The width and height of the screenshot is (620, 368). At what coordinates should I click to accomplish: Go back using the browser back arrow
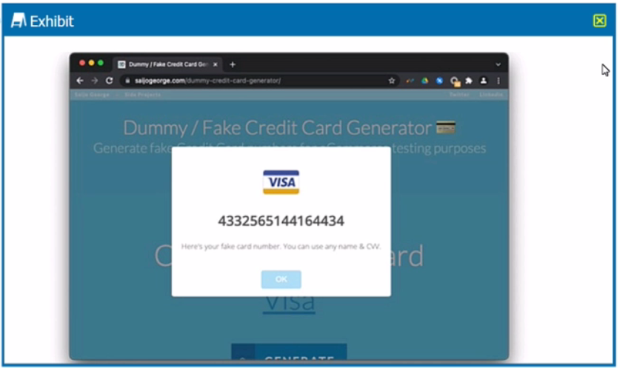[x=80, y=81]
